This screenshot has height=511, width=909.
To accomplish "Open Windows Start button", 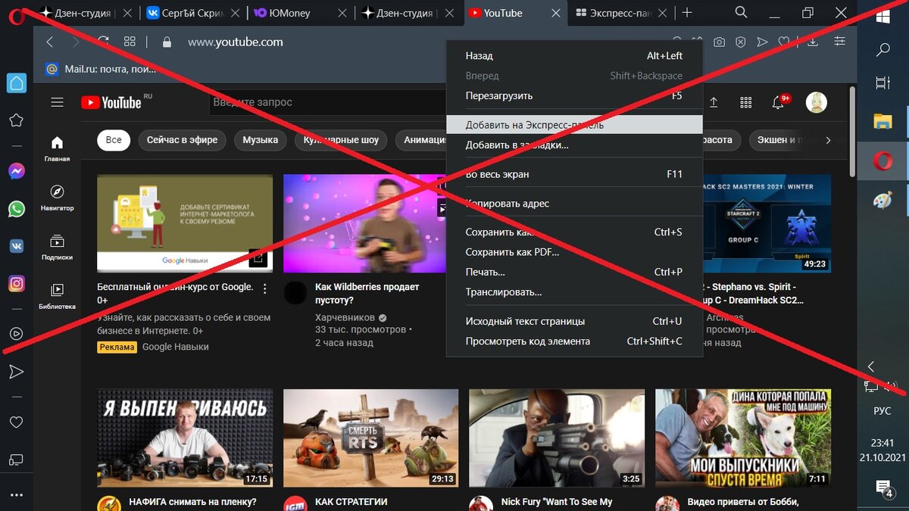I will 883,16.
